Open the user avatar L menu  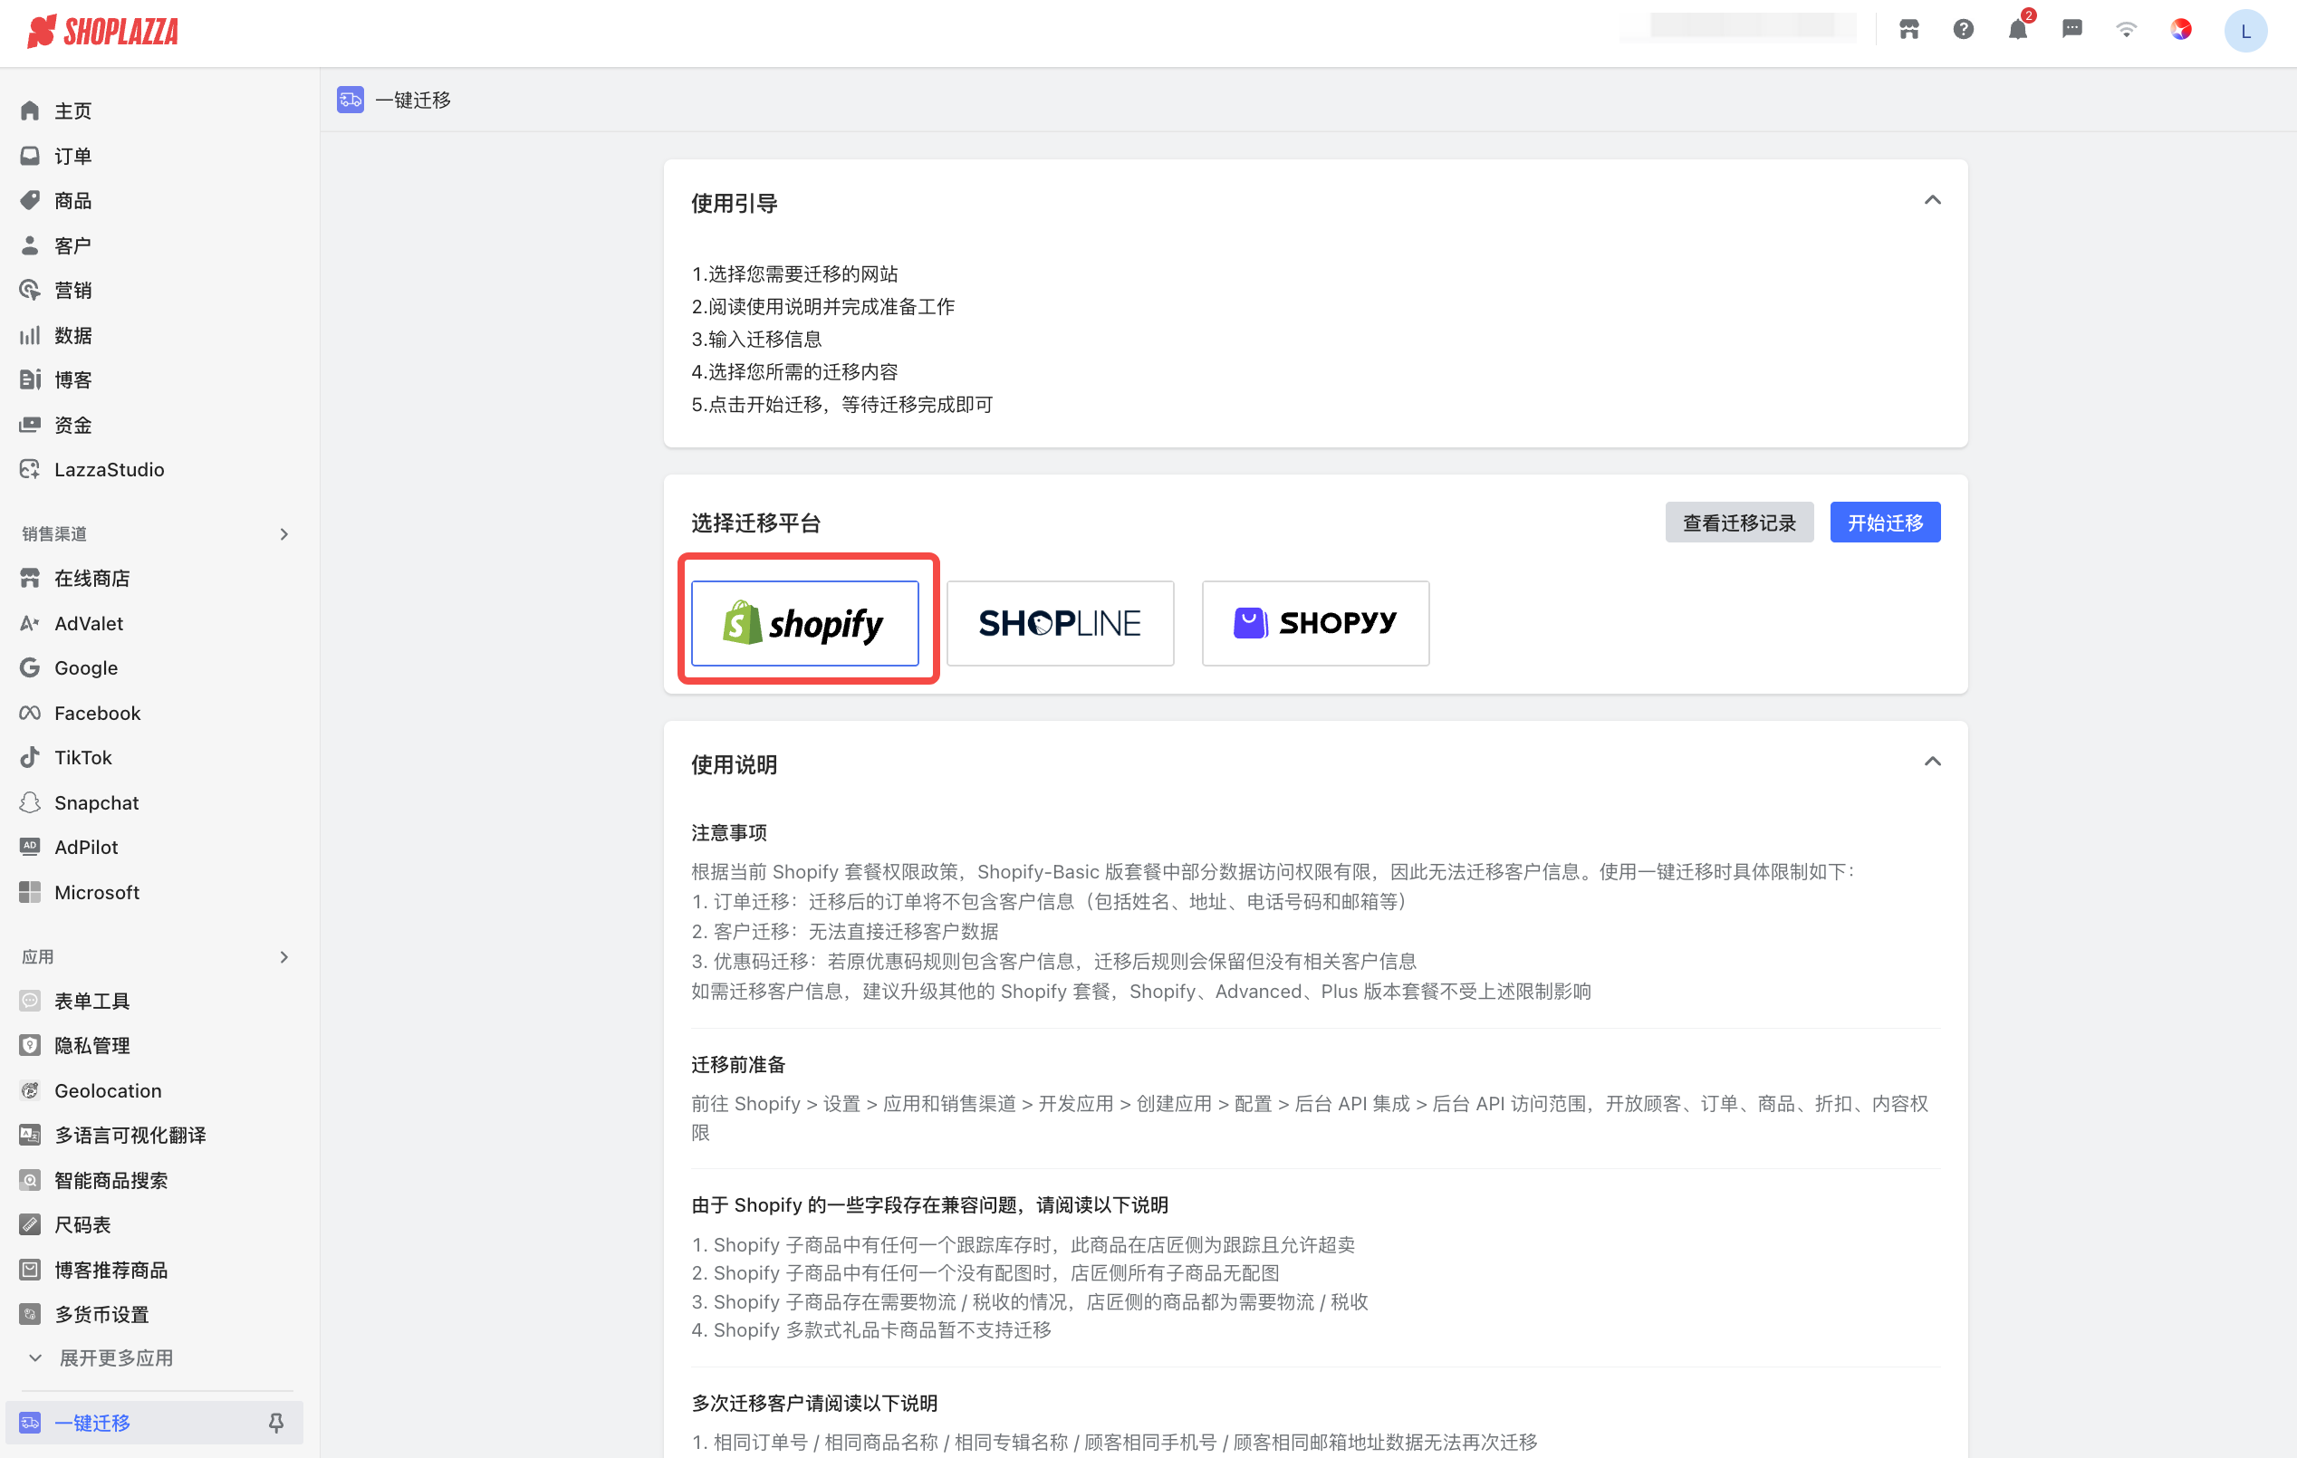2245,32
